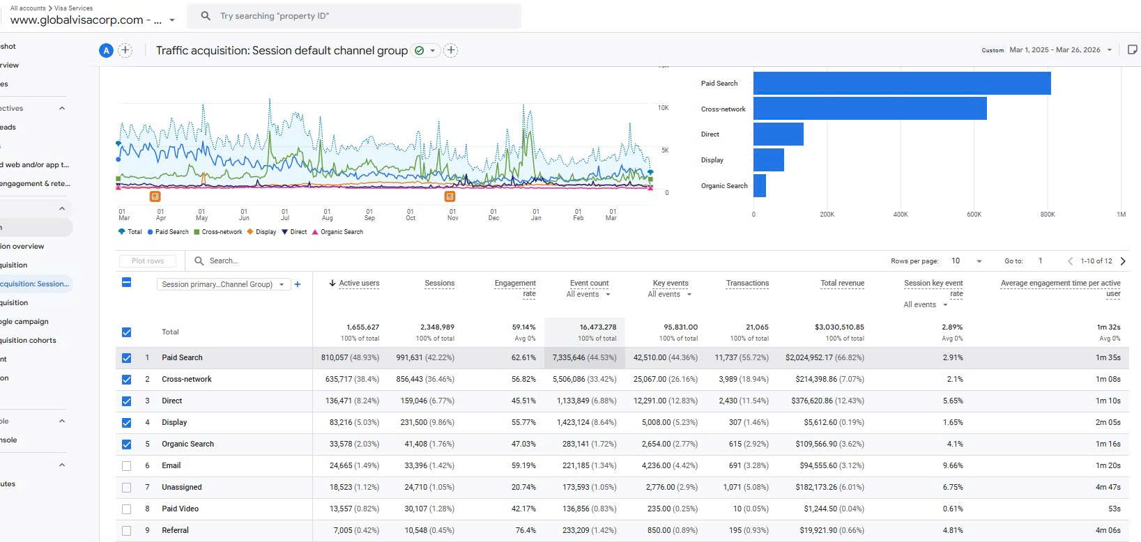
Task: Open the Rows per page dropdown
Action: point(966,261)
